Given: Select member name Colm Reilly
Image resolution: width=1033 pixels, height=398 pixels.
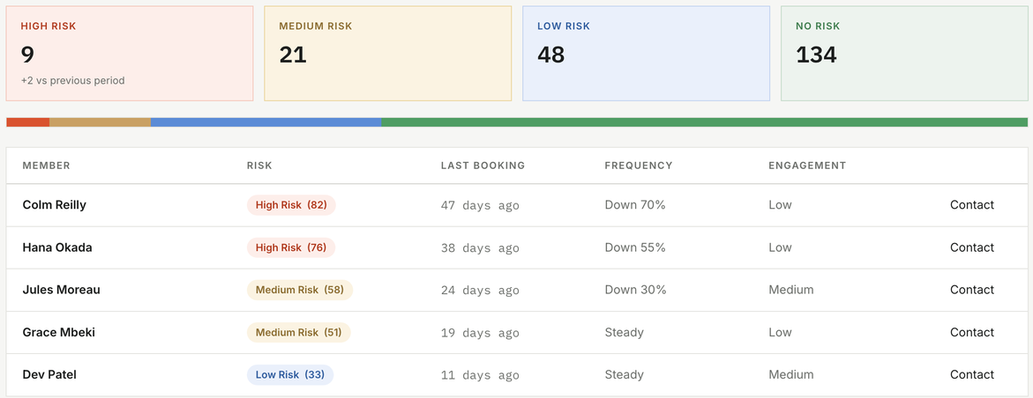Looking at the screenshot, I should click(54, 204).
